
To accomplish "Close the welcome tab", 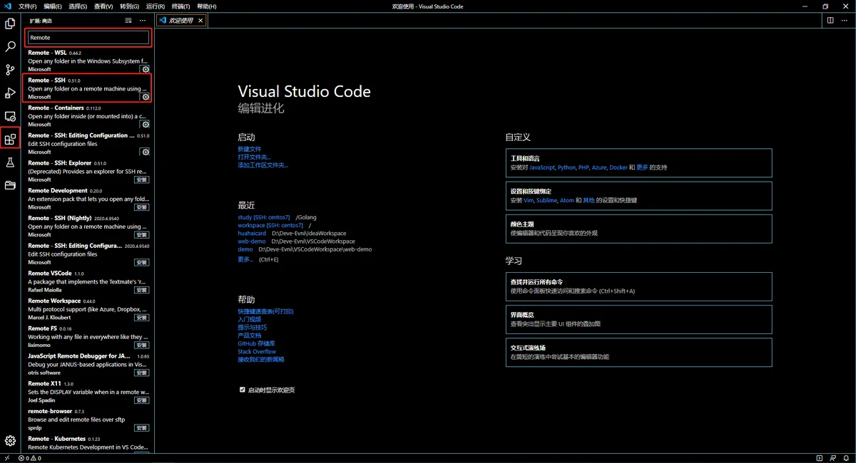I will point(200,21).
